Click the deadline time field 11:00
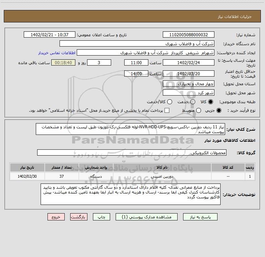The height and width of the screenshot is (257, 265). point(136,62)
